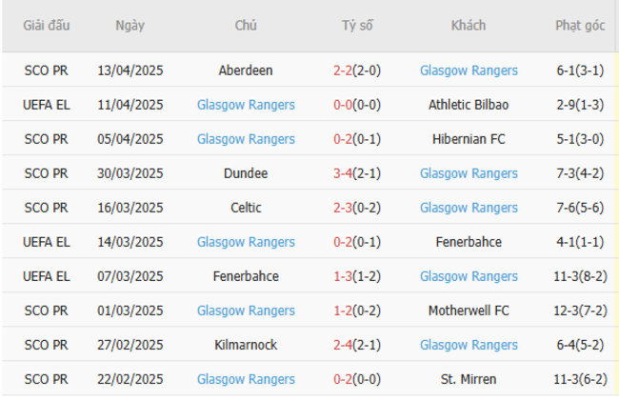Click the 1-2 score in Motherwell FC row

click(x=343, y=311)
